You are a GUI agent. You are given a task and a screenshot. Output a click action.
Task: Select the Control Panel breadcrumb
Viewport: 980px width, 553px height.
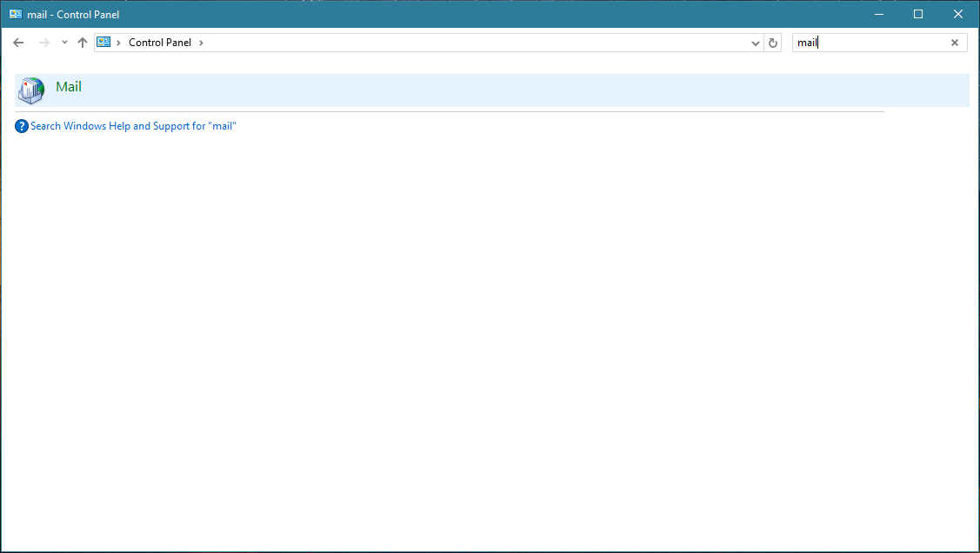(x=159, y=43)
